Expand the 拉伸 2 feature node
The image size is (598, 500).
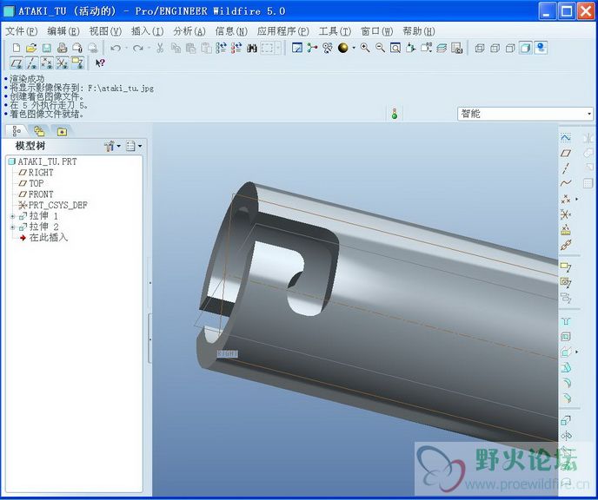(12, 227)
